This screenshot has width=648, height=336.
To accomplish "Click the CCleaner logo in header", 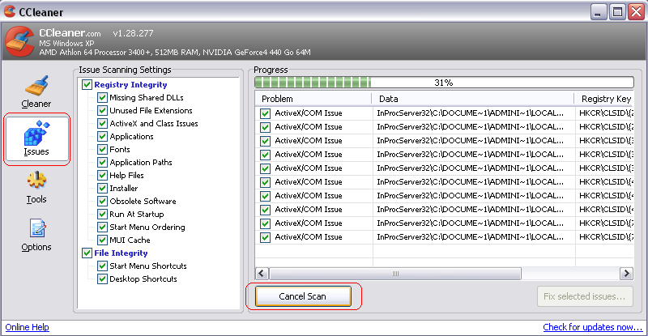I will coord(19,41).
